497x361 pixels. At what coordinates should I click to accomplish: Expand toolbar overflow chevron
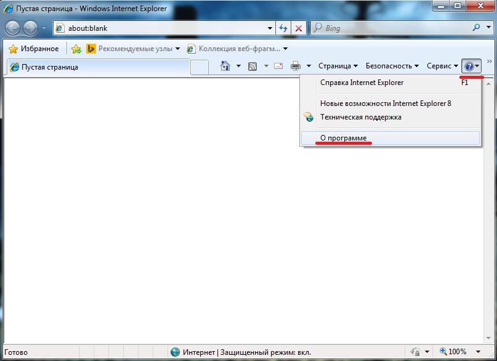pyautogui.click(x=490, y=62)
